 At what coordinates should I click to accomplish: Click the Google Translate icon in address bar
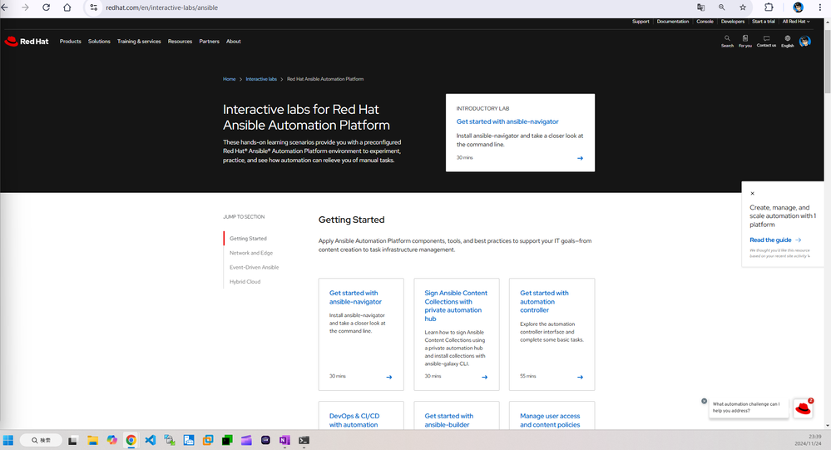point(700,7)
